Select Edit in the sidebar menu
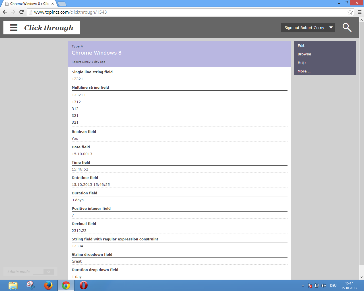This screenshot has height=291, width=364. point(301,46)
